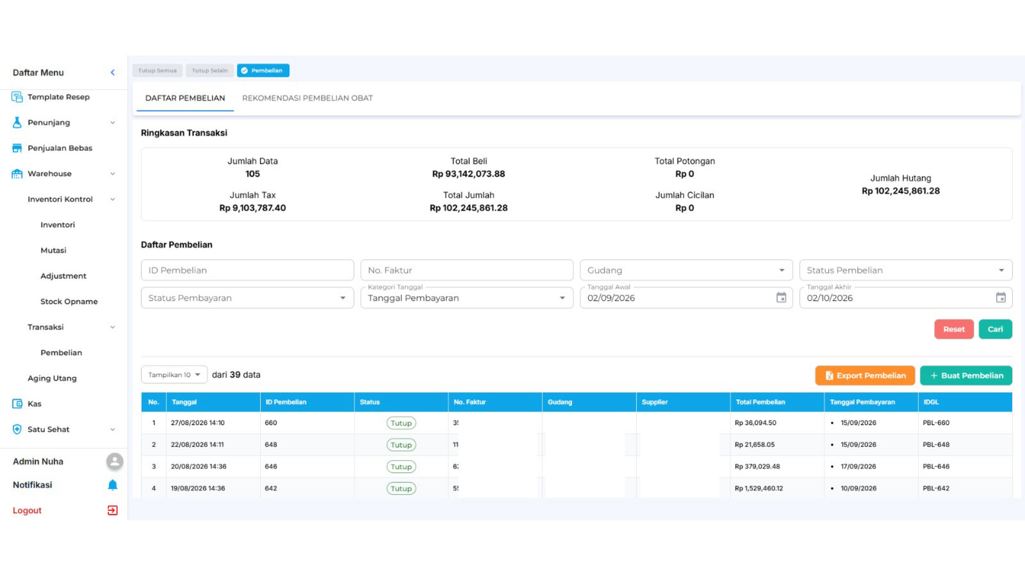Screen dimensions: 1025x576
Task: Open the Status Pembelian dropdown
Action: point(906,270)
